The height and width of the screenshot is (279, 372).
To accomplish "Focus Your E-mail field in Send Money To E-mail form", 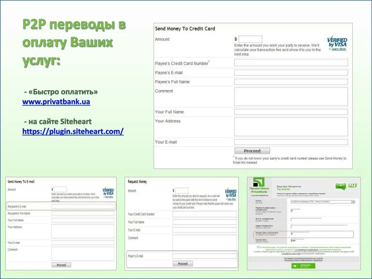I will [82, 243].
